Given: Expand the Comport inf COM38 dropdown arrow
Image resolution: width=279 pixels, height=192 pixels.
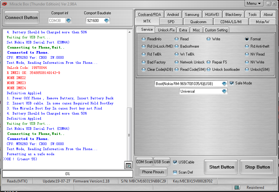Looking at the screenshot, I should click(x=68, y=21).
